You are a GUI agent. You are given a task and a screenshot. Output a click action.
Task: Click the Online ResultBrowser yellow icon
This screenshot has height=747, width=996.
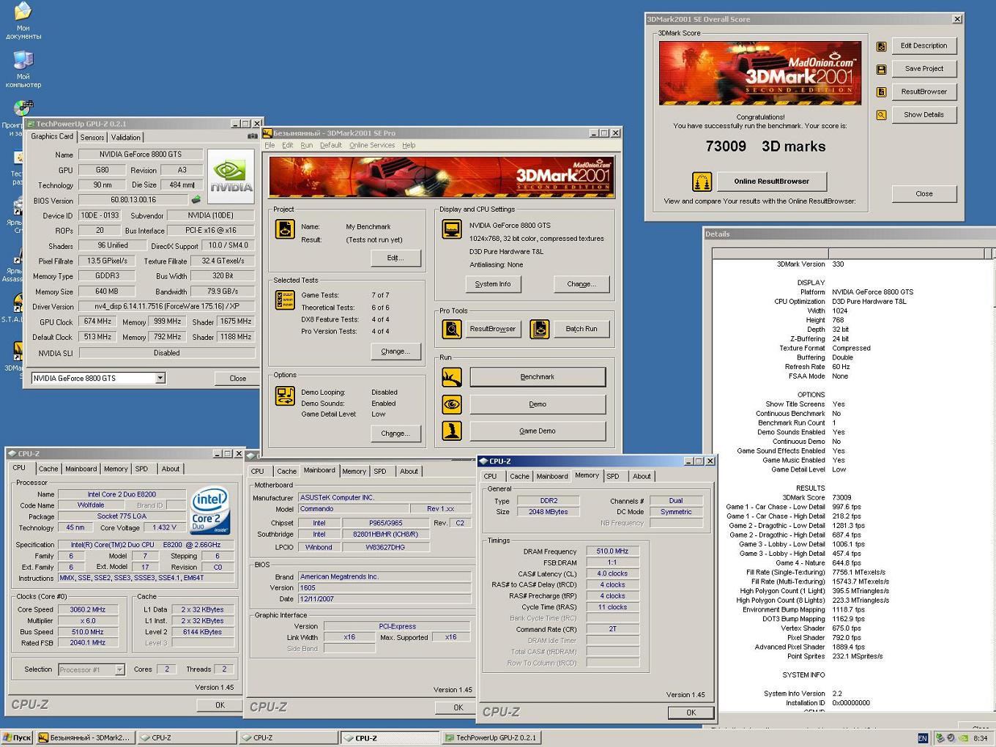(702, 182)
